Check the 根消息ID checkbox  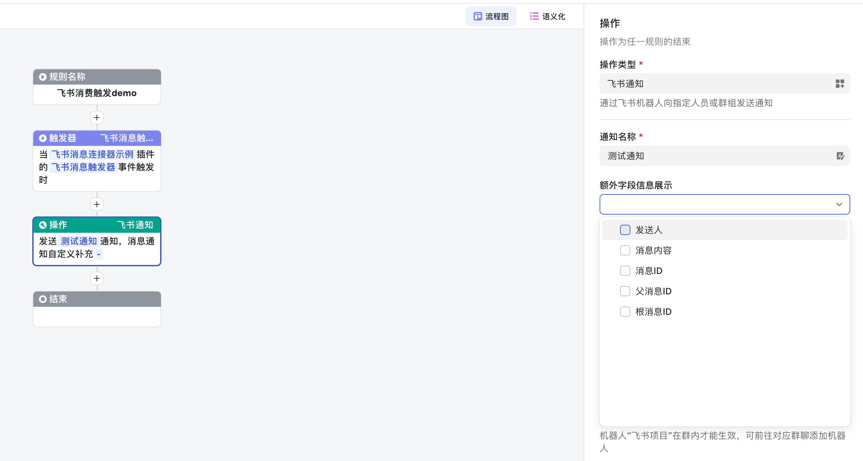point(625,312)
